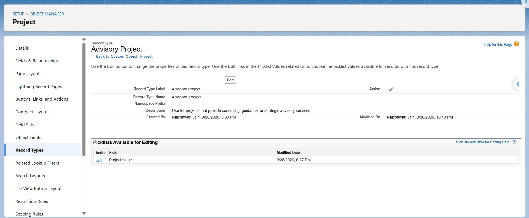Click the 9/28/2026, 6:27 PM modified date cell
The image size is (529, 218).
294,160
